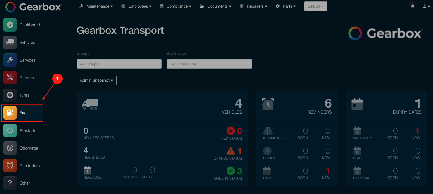Open the Search dropdown button
This screenshot has height=194, width=433.
coord(316,6)
